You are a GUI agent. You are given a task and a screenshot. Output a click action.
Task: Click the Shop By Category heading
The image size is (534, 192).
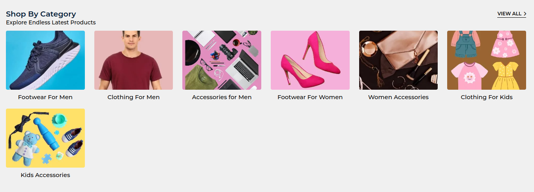pyautogui.click(x=41, y=14)
